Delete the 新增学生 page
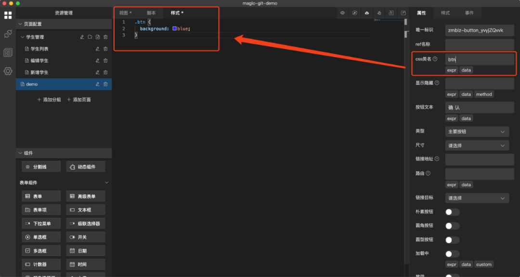The width and height of the screenshot is (520, 277). point(105,72)
